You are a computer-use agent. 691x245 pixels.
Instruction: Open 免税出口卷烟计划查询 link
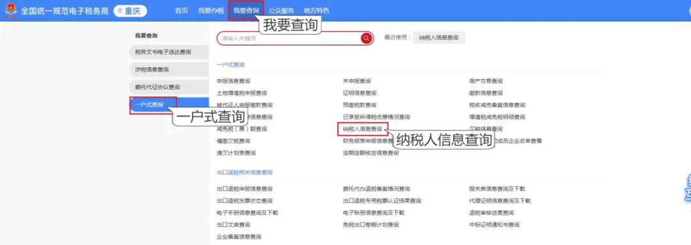point(370,225)
